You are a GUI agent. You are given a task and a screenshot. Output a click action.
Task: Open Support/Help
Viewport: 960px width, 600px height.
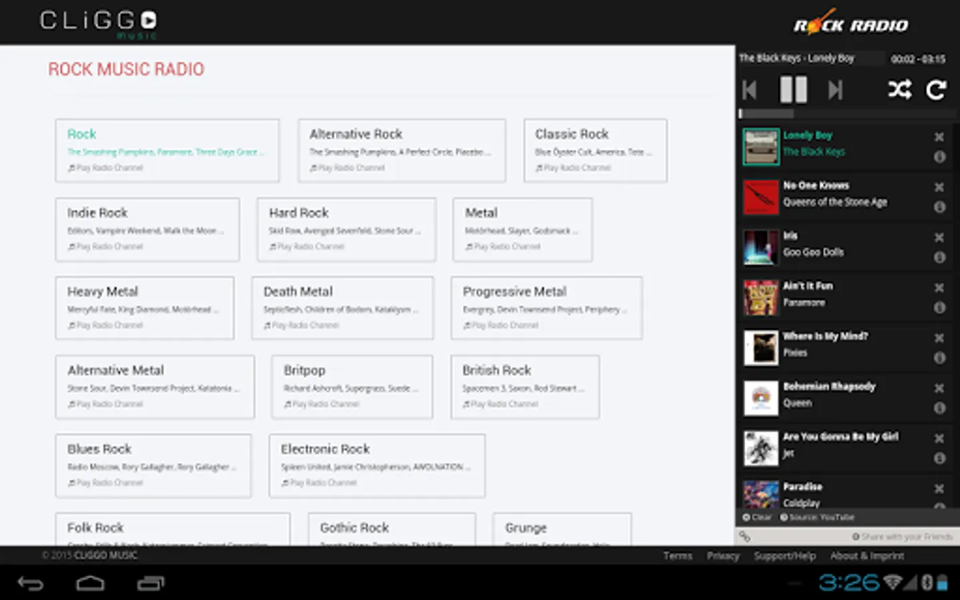click(785, 556)
